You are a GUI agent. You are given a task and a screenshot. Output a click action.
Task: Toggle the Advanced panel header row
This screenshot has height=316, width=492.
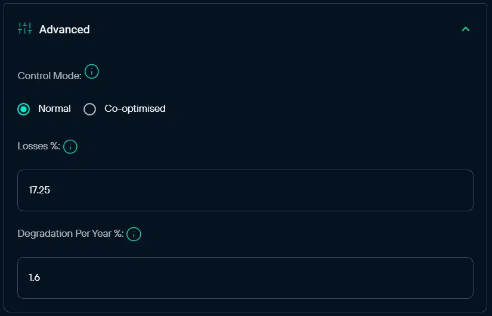pyautogui.click(x=245, y=29)
